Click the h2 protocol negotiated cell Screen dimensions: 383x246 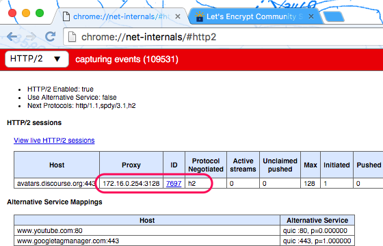coord(206,183)
